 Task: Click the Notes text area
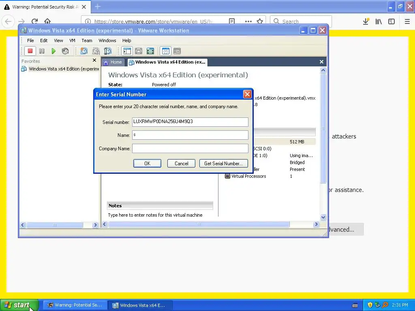[x=155, y=215]
